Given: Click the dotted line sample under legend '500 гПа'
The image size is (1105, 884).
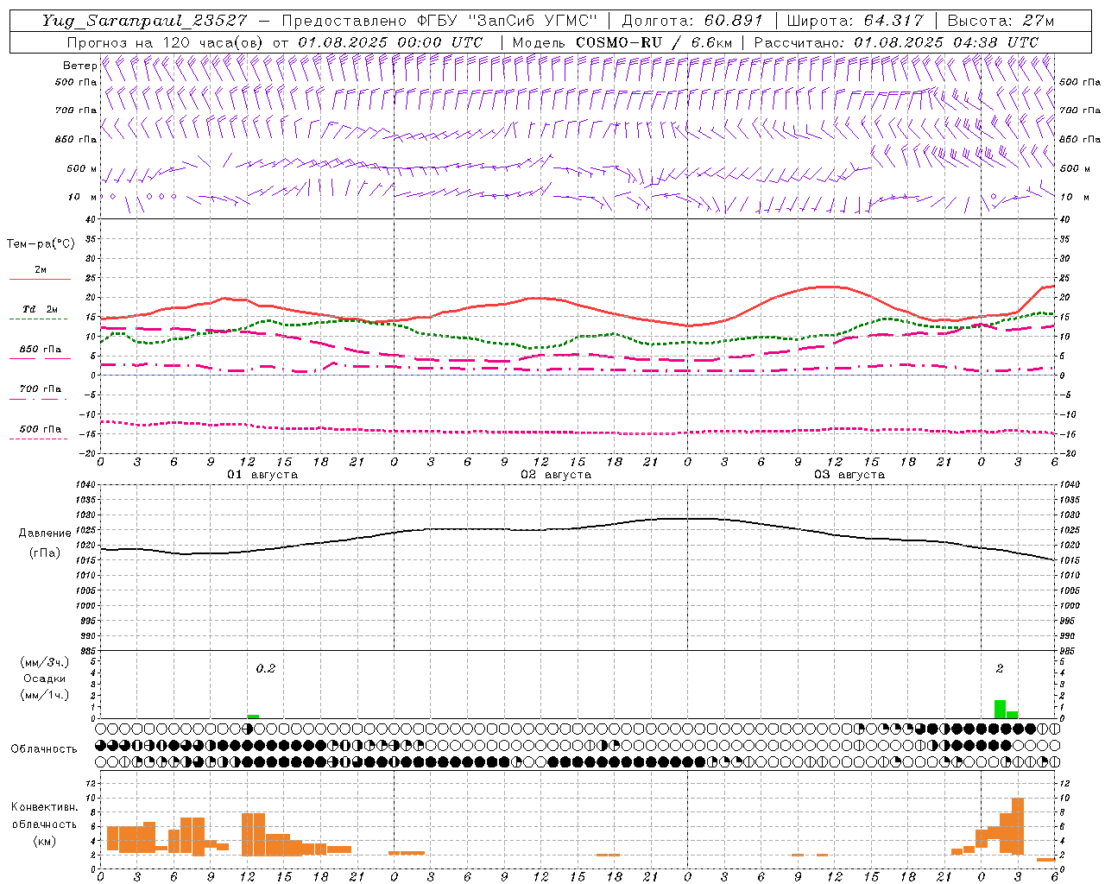Looking at the screenshot, I should tap(39, 439).
